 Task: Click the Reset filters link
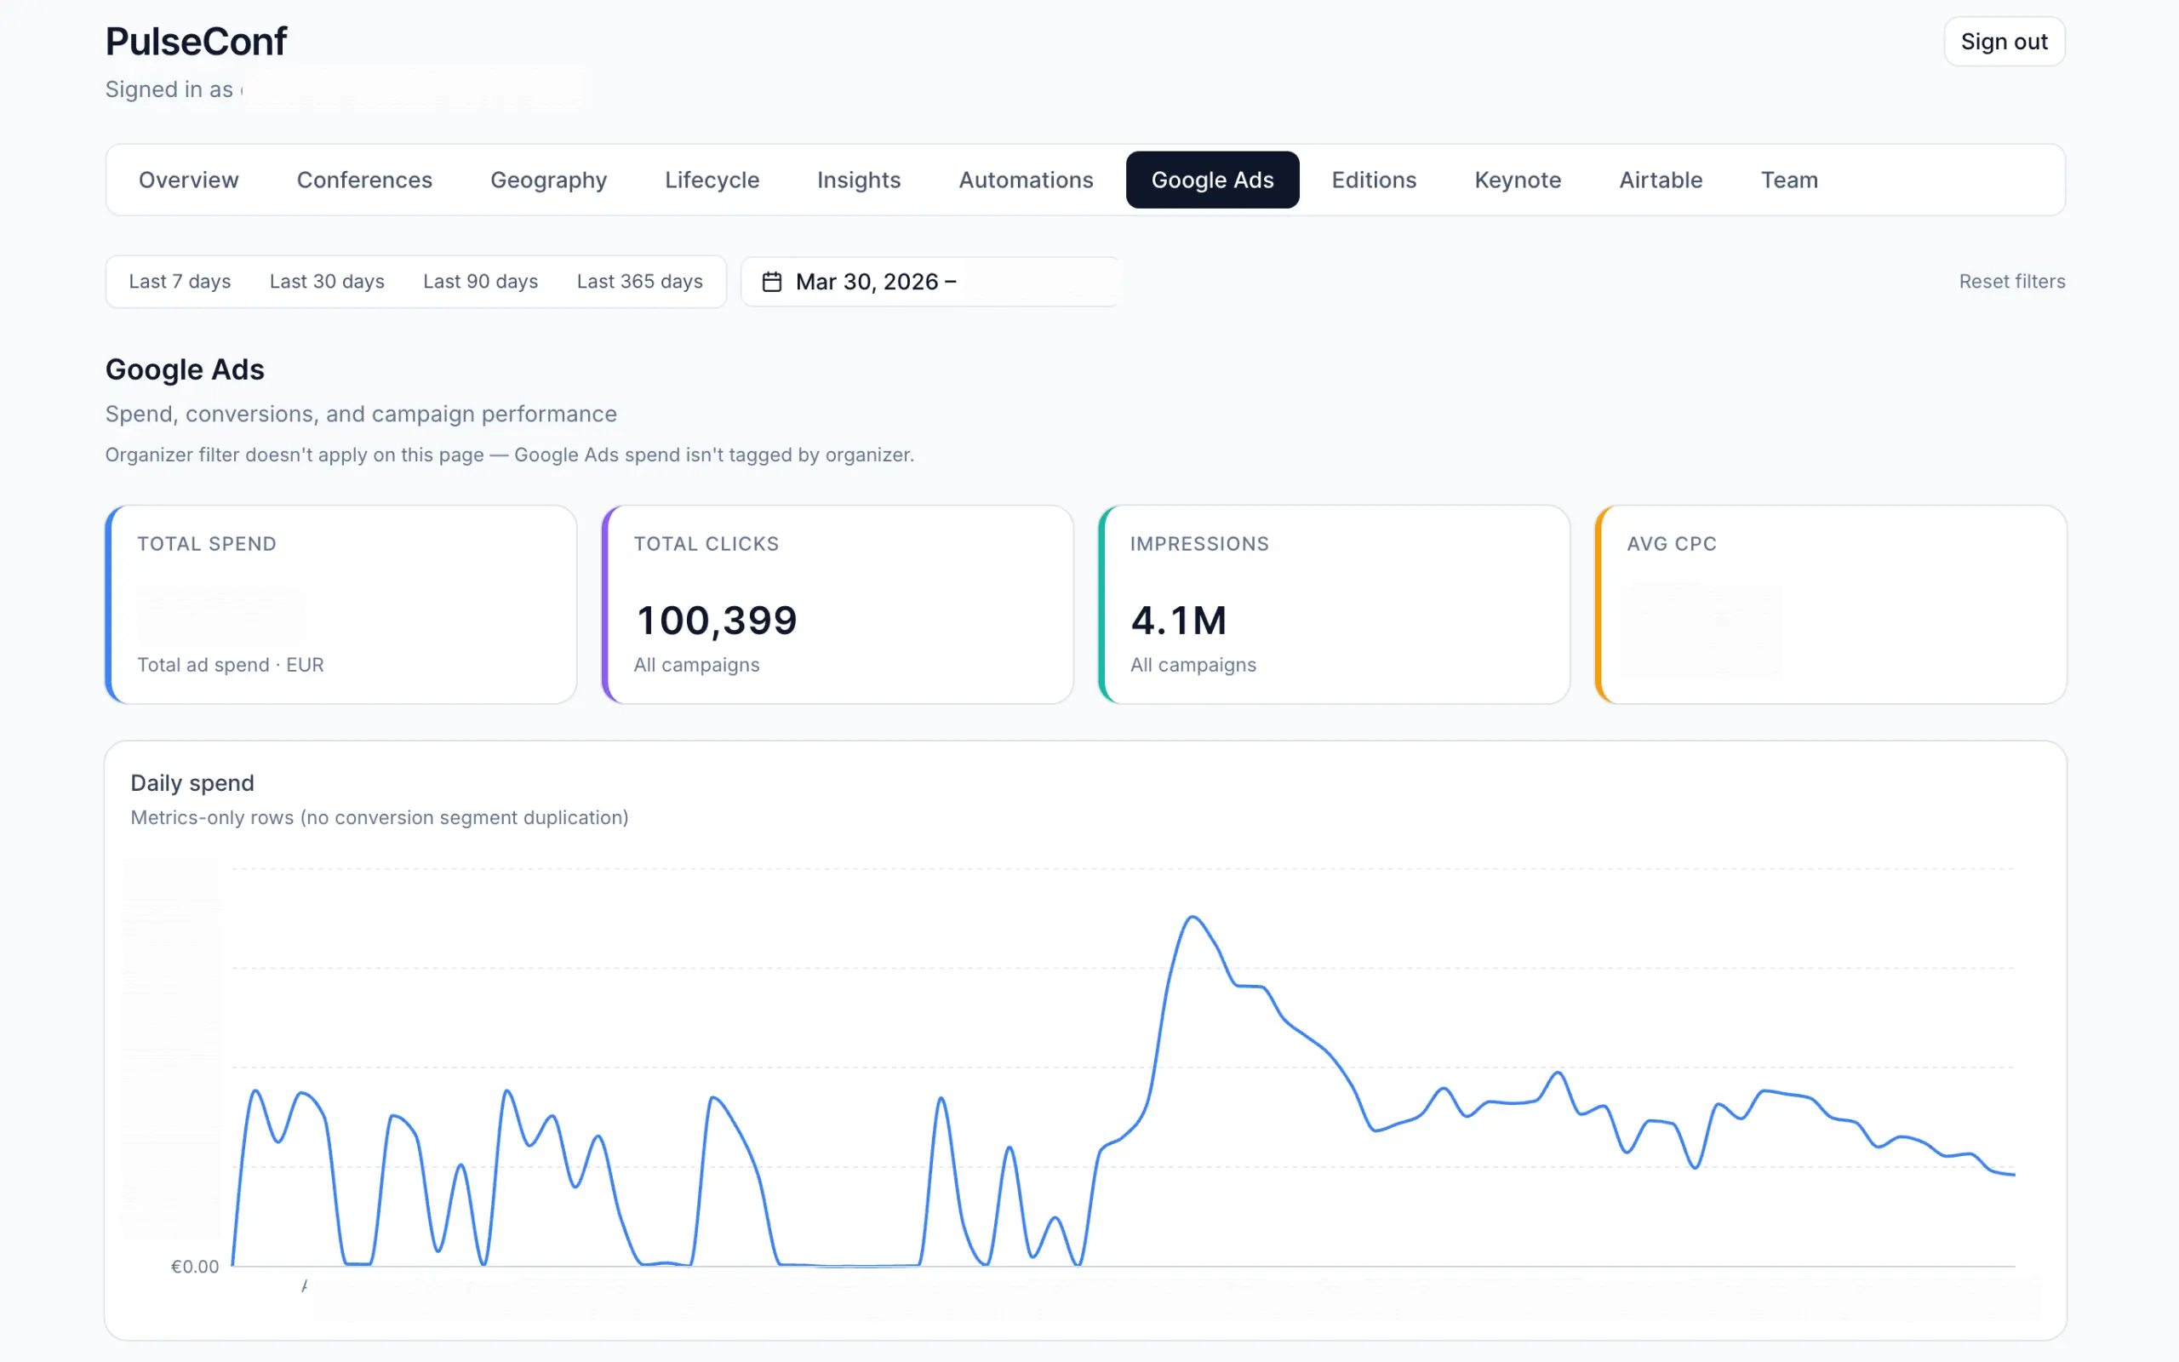click(2011, 282)
